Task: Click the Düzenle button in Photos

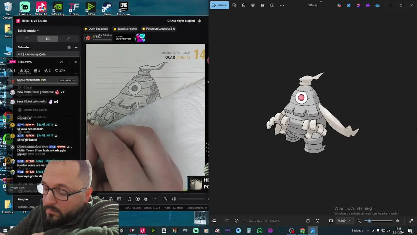Action: 219,5
